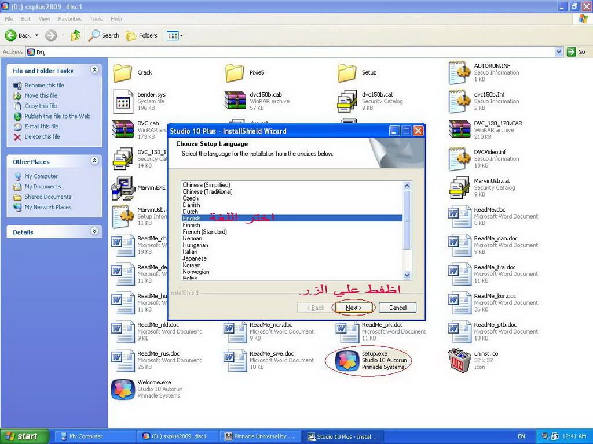
Task: Click the Search toolbar button
Action: pyautogui.click(x=104, y=35)
